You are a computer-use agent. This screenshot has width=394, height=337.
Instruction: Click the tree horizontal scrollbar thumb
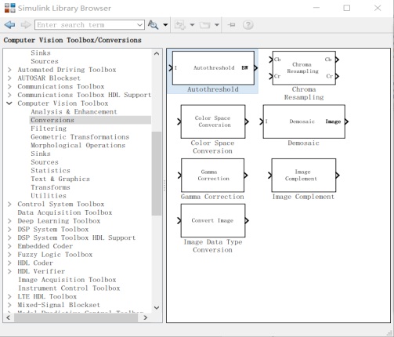pyautogui.click(x=76, y=317)
